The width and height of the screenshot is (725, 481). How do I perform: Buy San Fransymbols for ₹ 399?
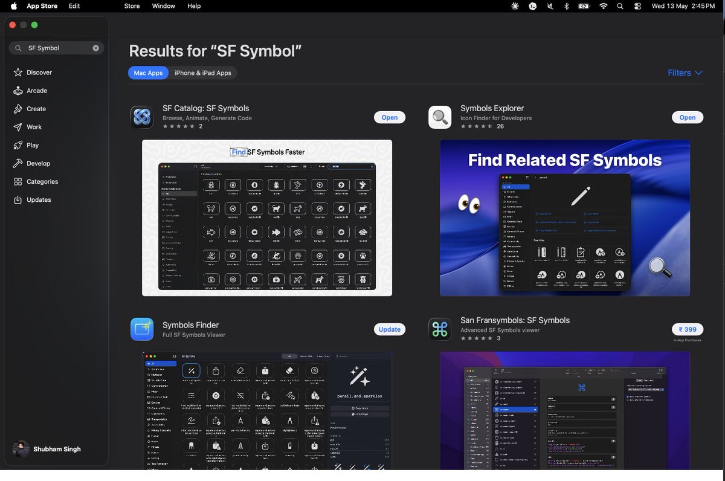pyautogui.click(x=688, y=329)
